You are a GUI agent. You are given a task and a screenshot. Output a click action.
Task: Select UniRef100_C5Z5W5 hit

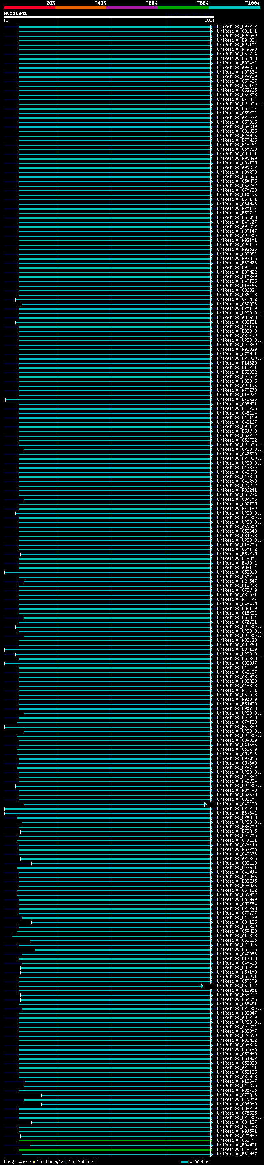(x=237, y=176)
